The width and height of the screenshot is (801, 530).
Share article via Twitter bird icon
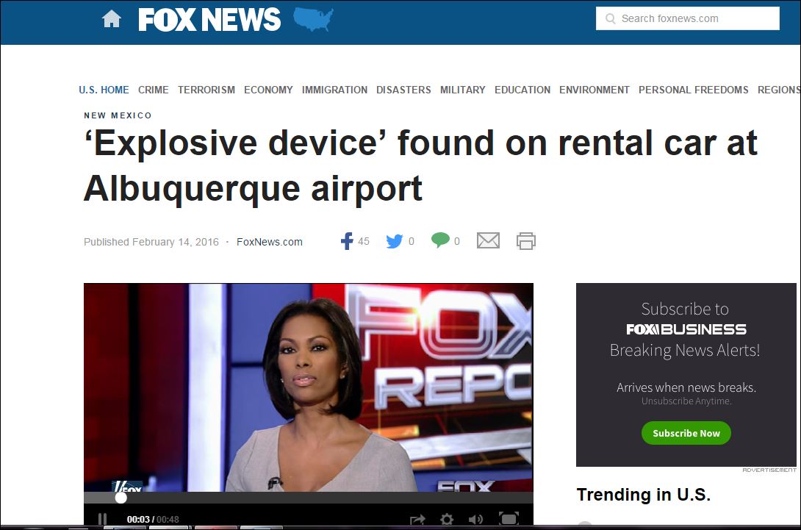395,240
